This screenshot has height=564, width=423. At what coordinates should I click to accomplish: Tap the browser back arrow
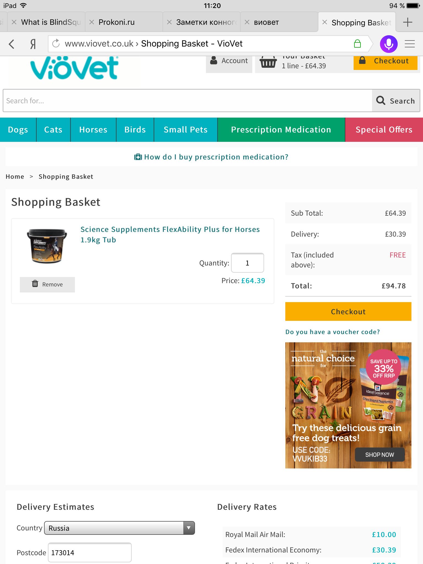(x=12, y=44)
